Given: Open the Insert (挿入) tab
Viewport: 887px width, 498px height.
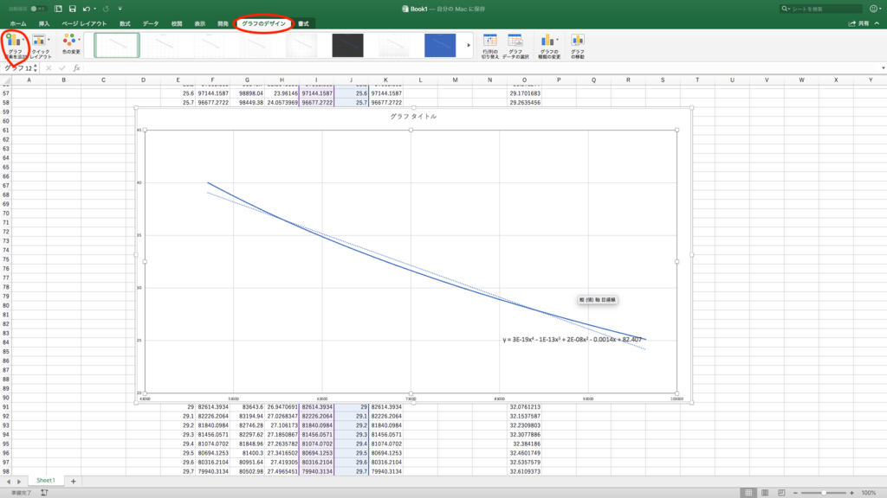Looking at the screenshot, I should 44,23.
